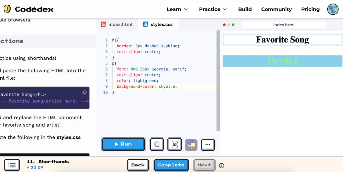Switch to the index.html tab
The height and width of the screenshot is (172, 343).
click(117, 25)
